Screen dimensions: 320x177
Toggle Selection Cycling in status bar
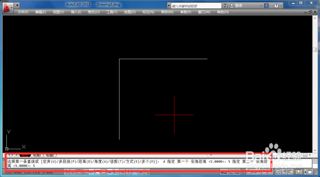tap(147, 172)
